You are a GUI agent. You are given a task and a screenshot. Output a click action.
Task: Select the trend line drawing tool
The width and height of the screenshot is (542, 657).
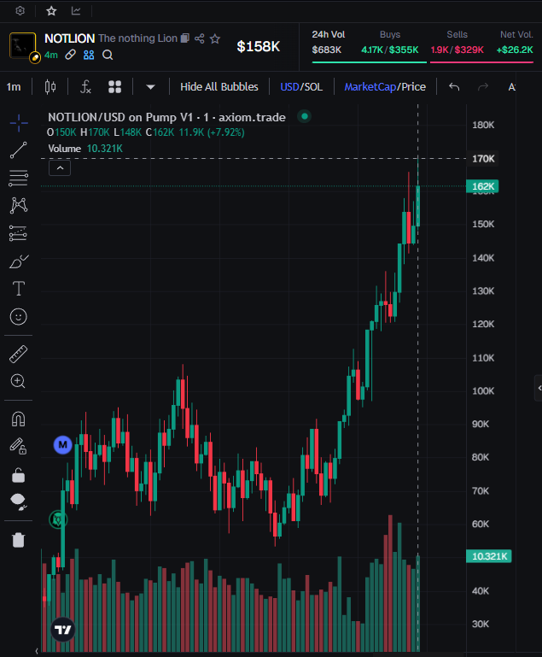click(19, 150)
